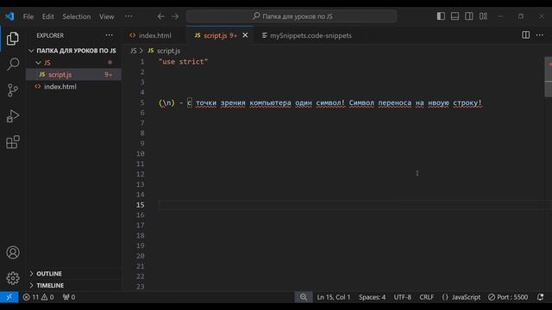Select index.html in the file tree

[74, 86]
